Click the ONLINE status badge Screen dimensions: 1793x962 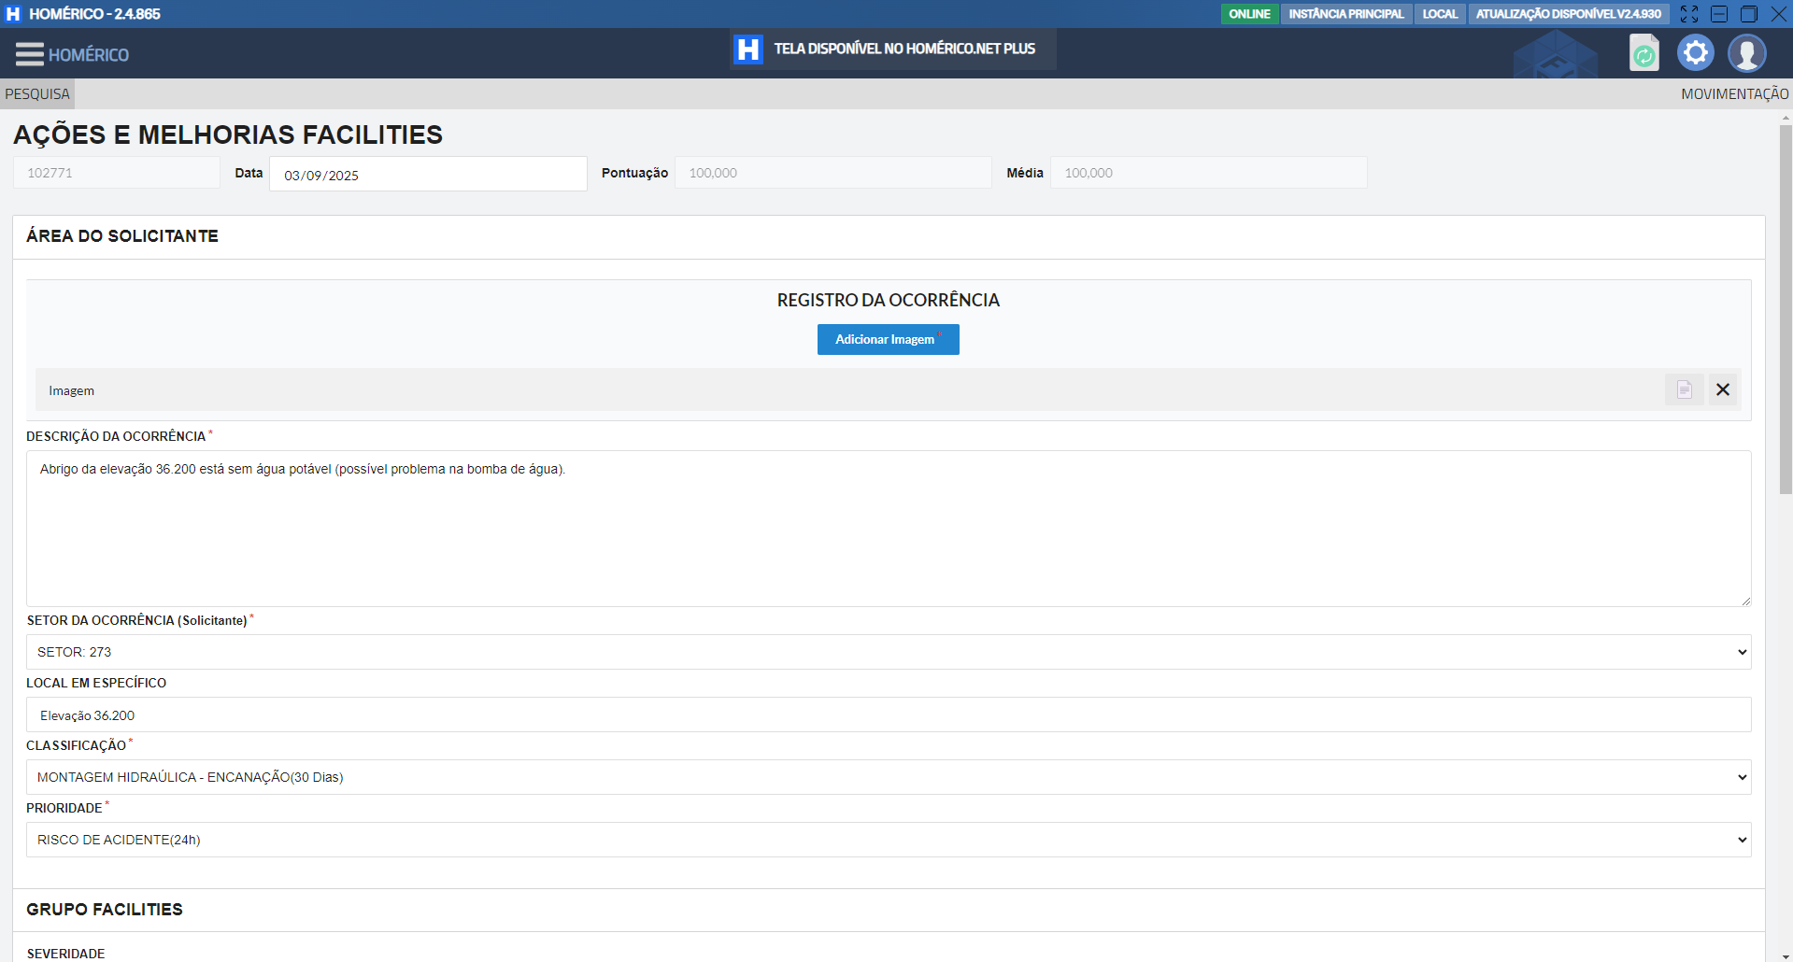[x=1249, y=14]
